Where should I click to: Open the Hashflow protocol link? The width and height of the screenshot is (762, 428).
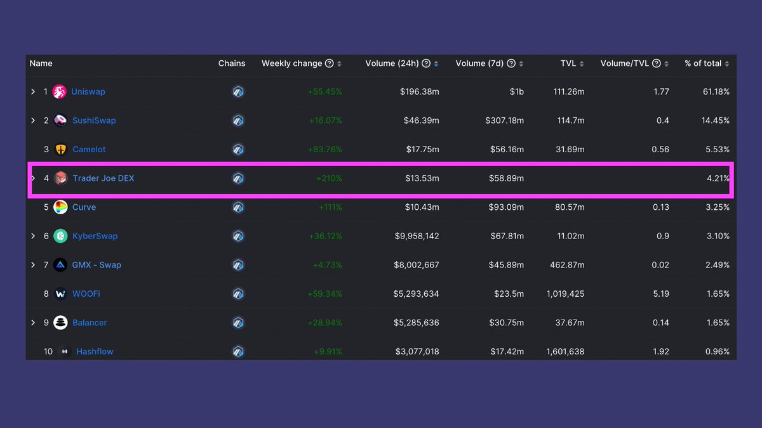pyautogui.click(x=95, y=351)
